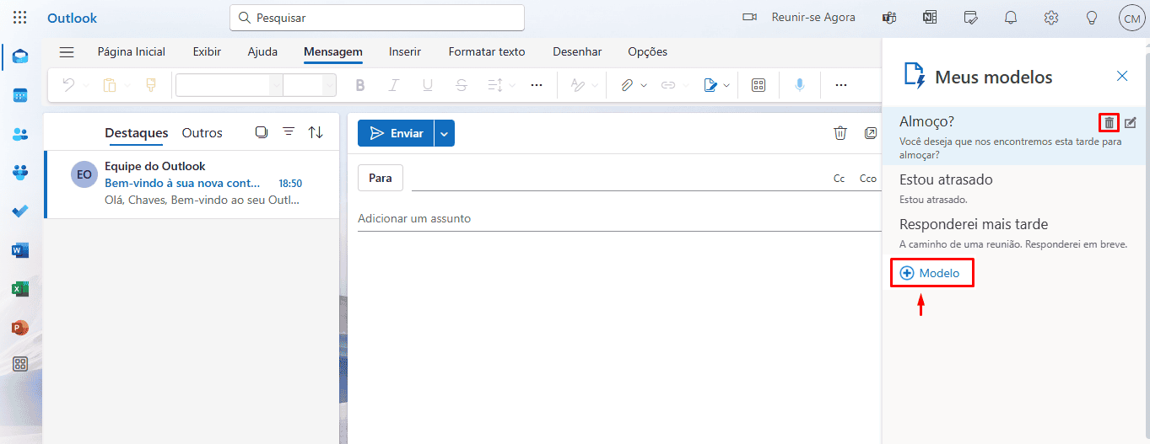Screen dimensions: 1150x444
Task: Open the PowerPoint app in sidebar
Action: point(20,328)
